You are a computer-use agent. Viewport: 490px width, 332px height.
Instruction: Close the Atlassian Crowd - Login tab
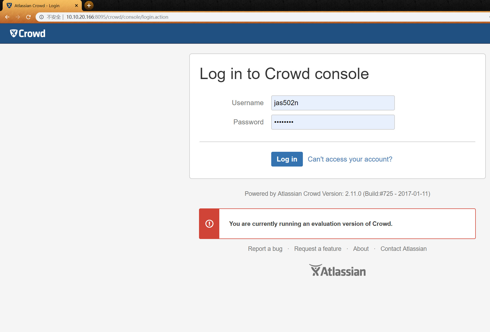coord(76,6)
